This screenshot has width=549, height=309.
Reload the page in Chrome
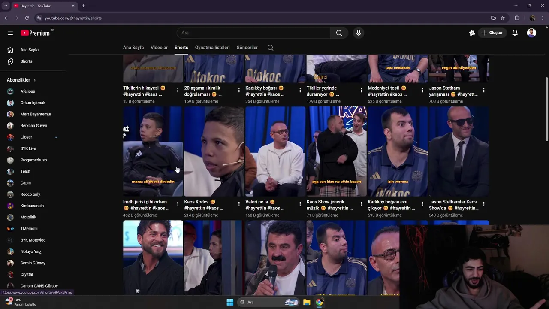(27, 18)
